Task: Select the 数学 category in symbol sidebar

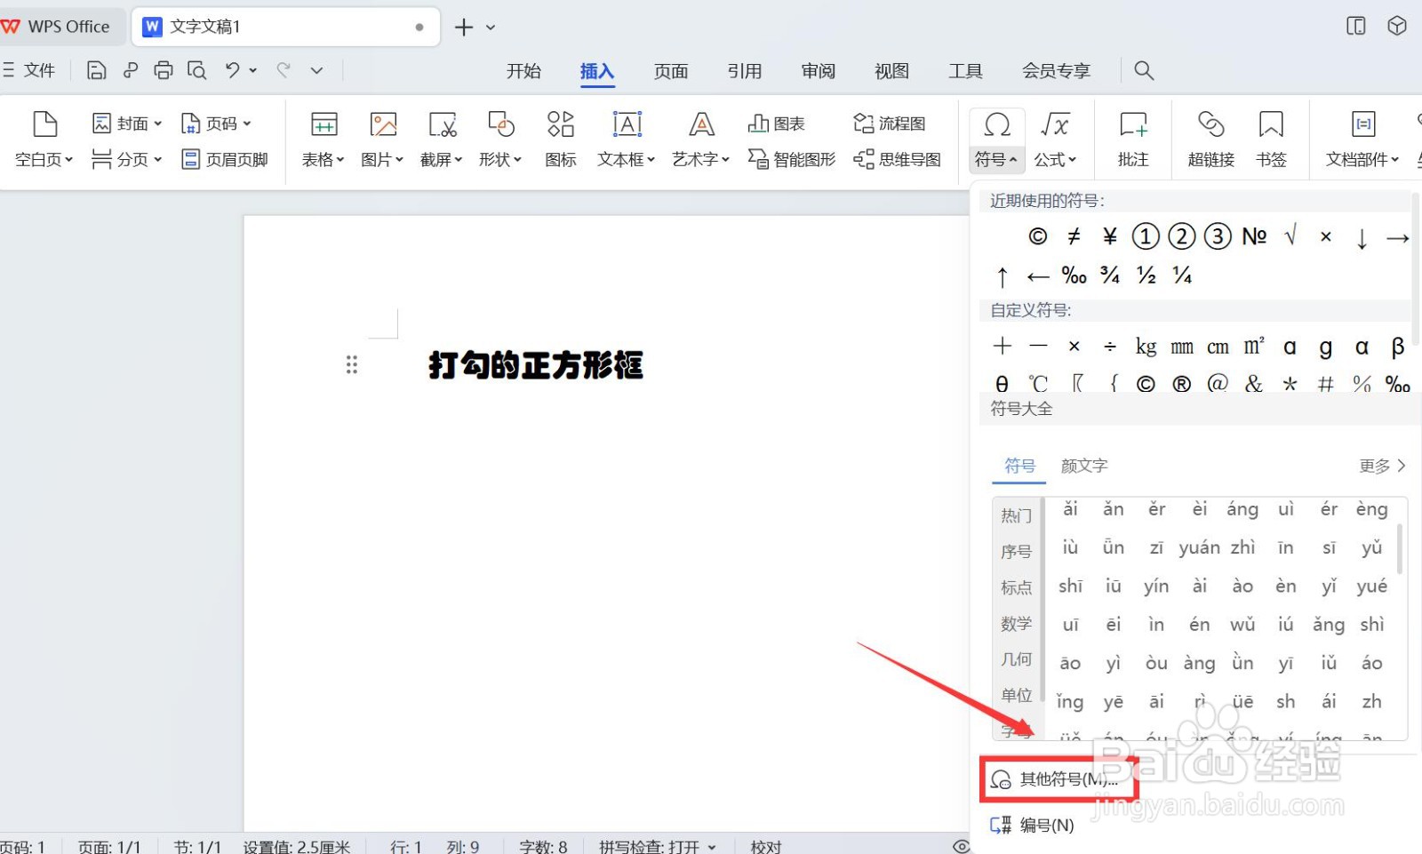Action: coord(1015,624)
